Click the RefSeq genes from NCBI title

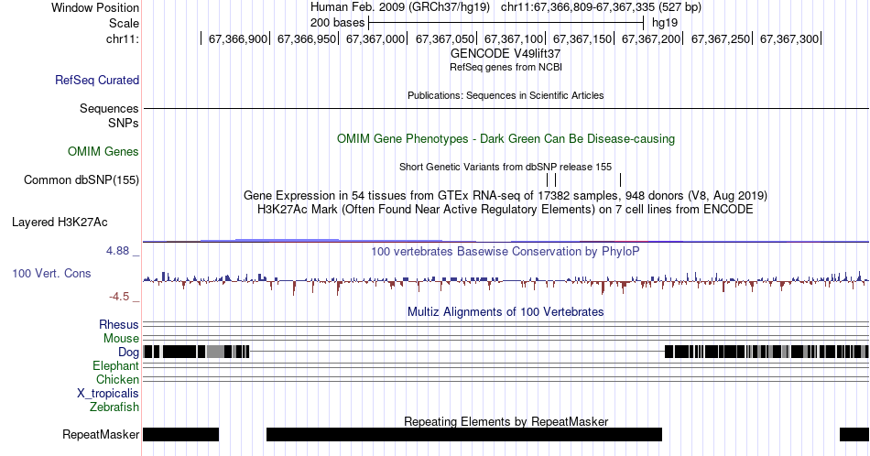(x=506, y=67)
